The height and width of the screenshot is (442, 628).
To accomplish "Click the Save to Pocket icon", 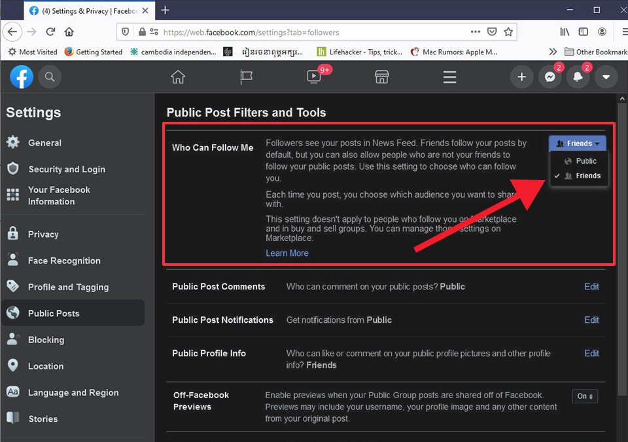I will click(x=492, y=31).
